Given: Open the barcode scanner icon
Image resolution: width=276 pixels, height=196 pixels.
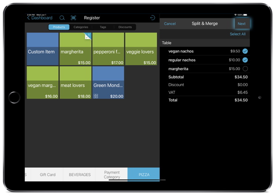Looking at the screenshot, I should pyautogui.click(x=73, y=18).
